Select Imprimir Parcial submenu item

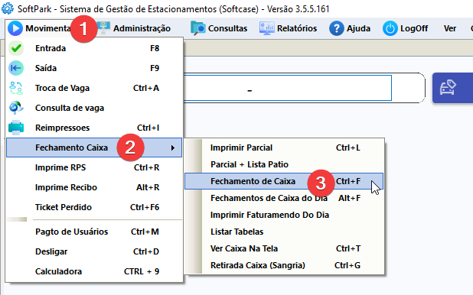click(284, 147)
